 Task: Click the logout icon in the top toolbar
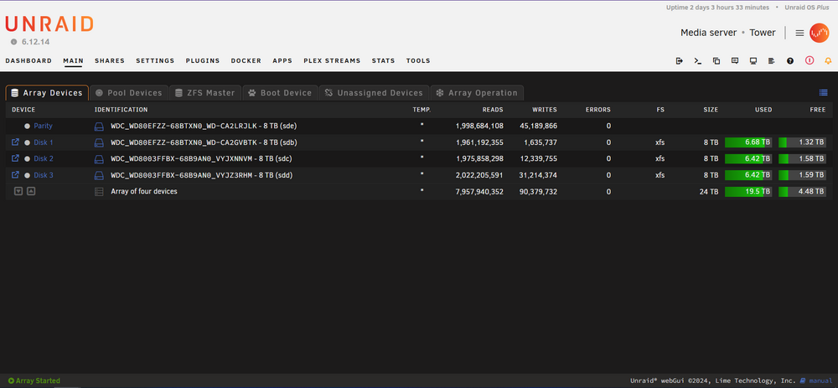point(680,61)
